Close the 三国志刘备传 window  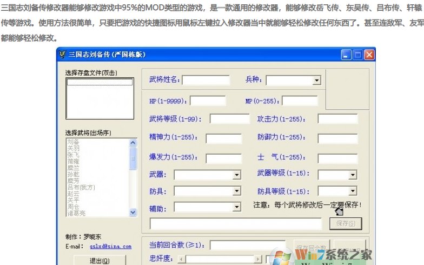(x=369, y=55)
